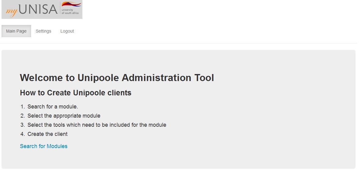The image size is (361, 170).
Task: Click the 'Welcome to Unipoole Administration Tool' heading
Action: [117, 78]
